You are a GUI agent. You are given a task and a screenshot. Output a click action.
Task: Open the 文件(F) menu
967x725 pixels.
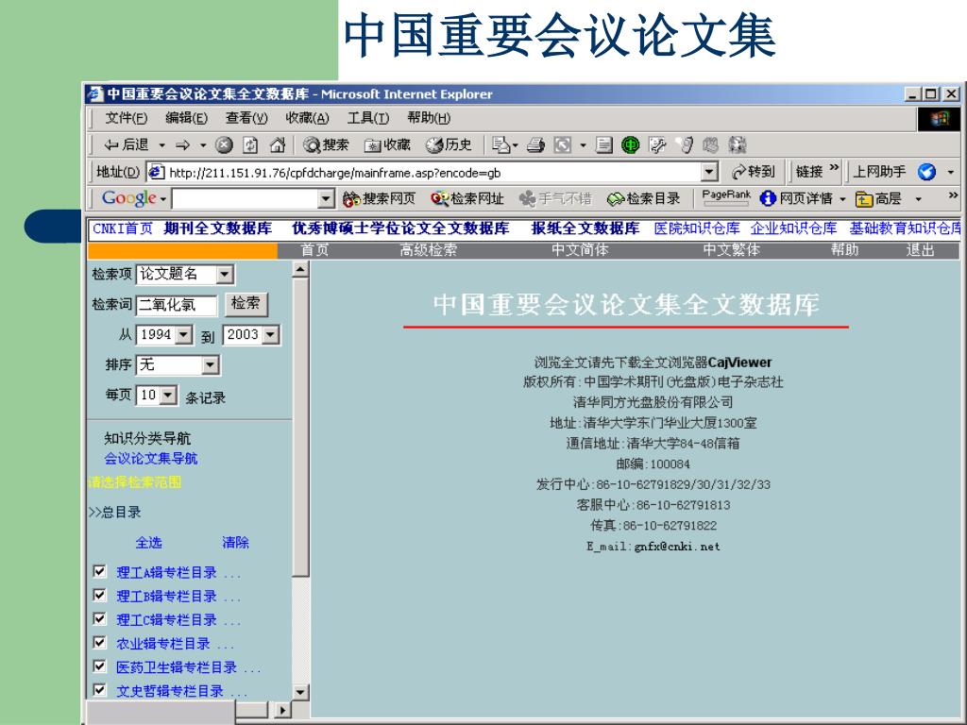click(127, 118)
